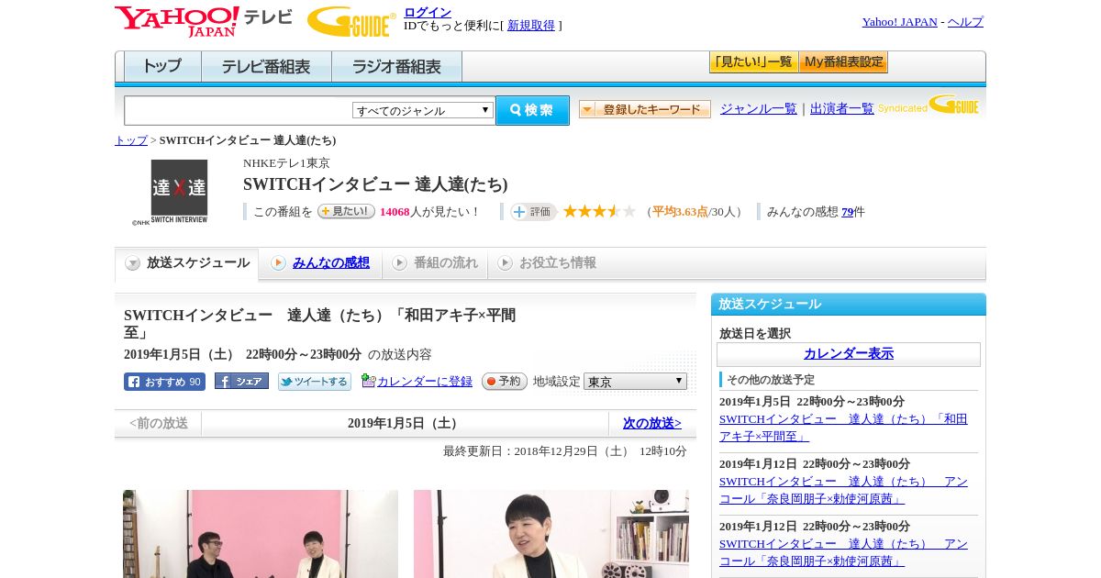Click the star rating display
This screenshot has width=1101, height=578.
click(x=599, y=212)
